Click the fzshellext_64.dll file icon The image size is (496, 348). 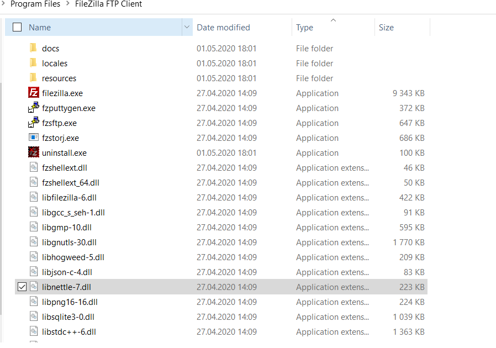click(34, 182)
